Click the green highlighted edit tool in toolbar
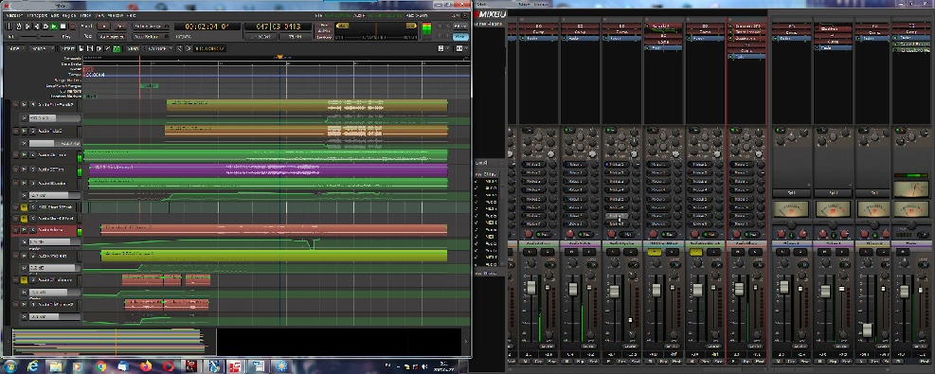This screenshot has width=935, height=374. [117, 48]
